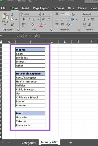Open the Calibri font name dropdown
Image resolution: width=98 pixels, height=146 pixels.
39,14
